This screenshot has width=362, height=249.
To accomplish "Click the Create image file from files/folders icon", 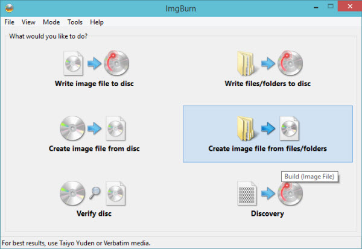I will coord(268,128).
